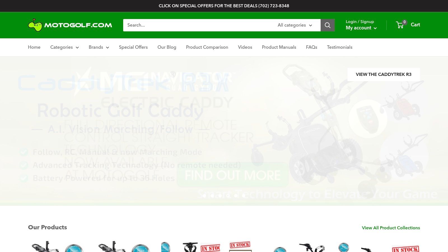Go to the Testimonials page
Screen dimensions: 448x252
tap(340, 47)
